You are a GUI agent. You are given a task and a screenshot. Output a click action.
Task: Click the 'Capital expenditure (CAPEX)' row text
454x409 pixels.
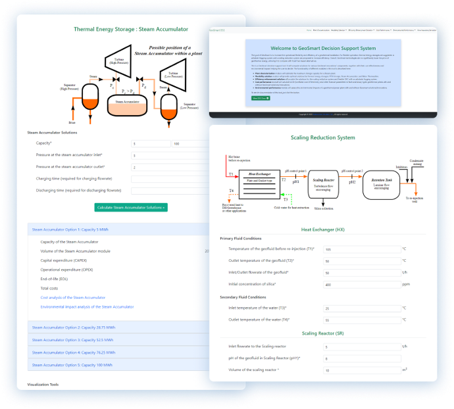(x=63, y=260)
